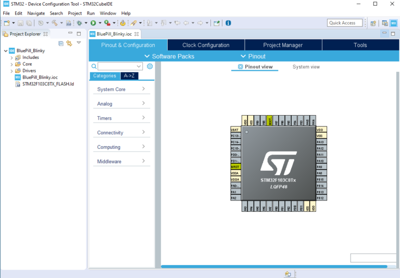400x278 pixels.
Task: Open the Navigate menu
Action: click(36, 13)
